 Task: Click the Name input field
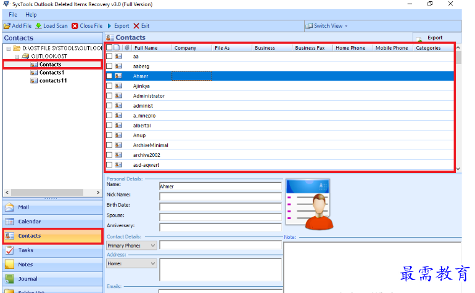click(x=220, y=187)
